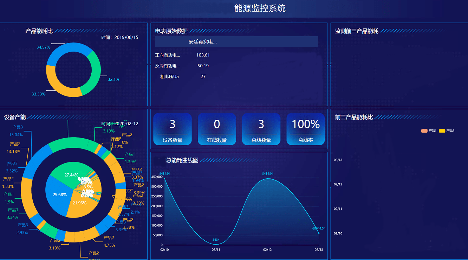The height and width of the screenshot is (260, 468).
Task: Click the 103.61 value
Action: tap(203, 55)
